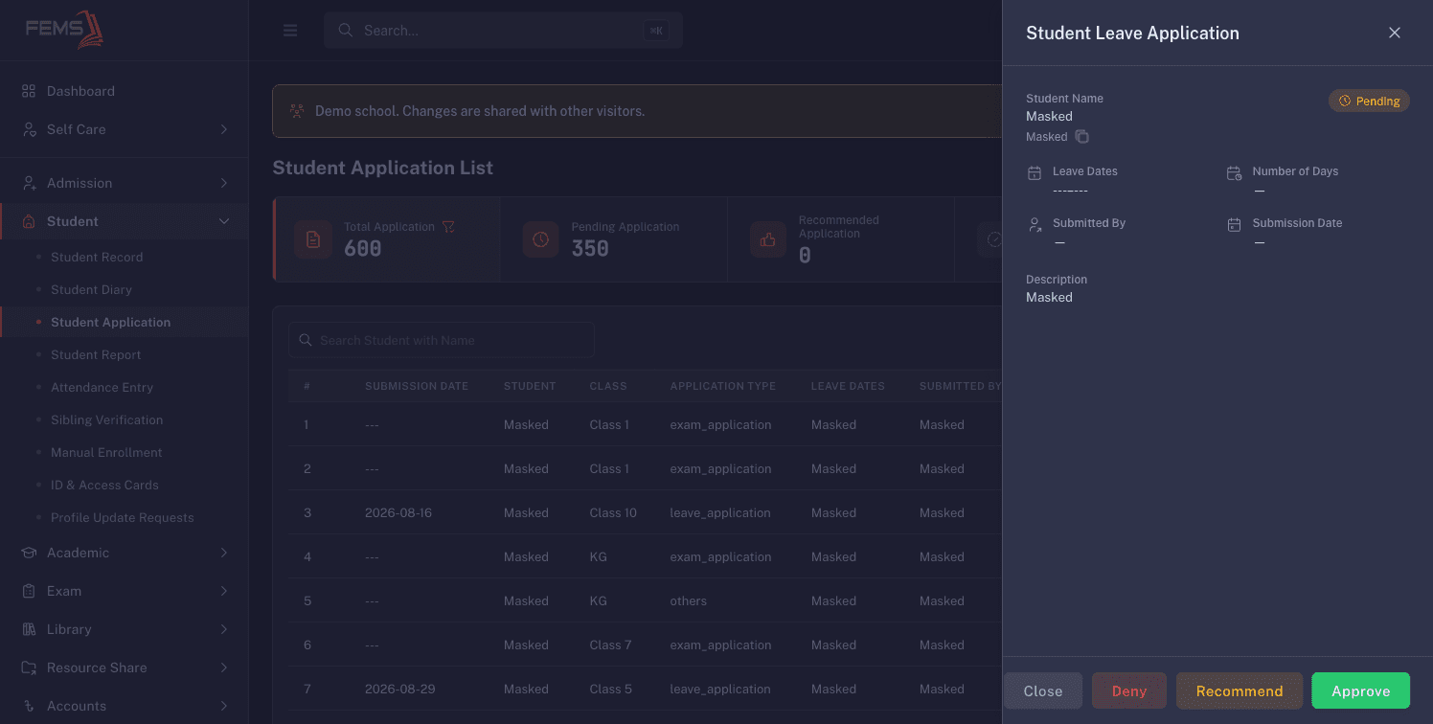
Task: Click the Admission user-plus icon
Action: pyautogui.click(x=29, y=183)
